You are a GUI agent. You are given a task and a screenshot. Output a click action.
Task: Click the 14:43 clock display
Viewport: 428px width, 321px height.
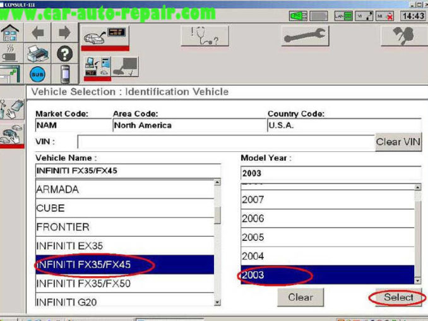point(413,16)
